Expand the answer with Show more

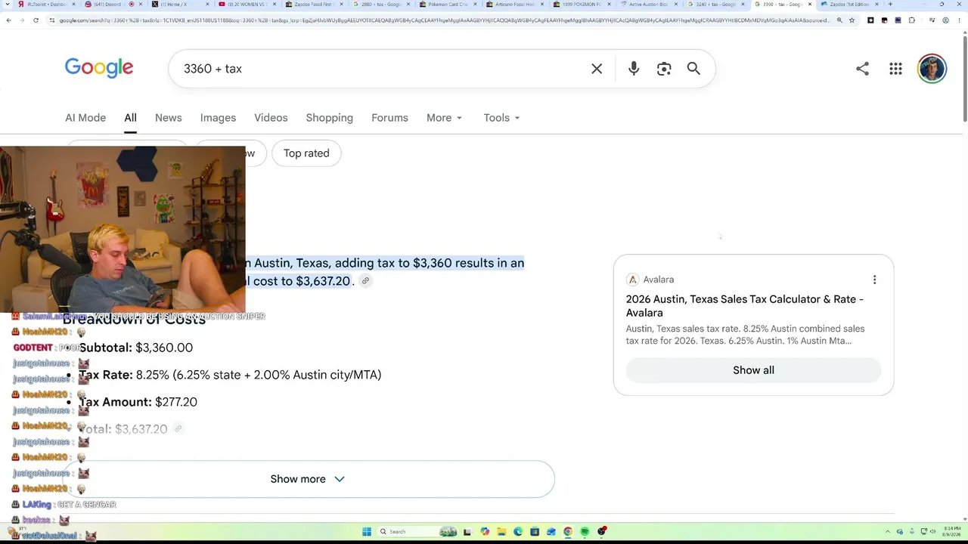coord(308,479)
